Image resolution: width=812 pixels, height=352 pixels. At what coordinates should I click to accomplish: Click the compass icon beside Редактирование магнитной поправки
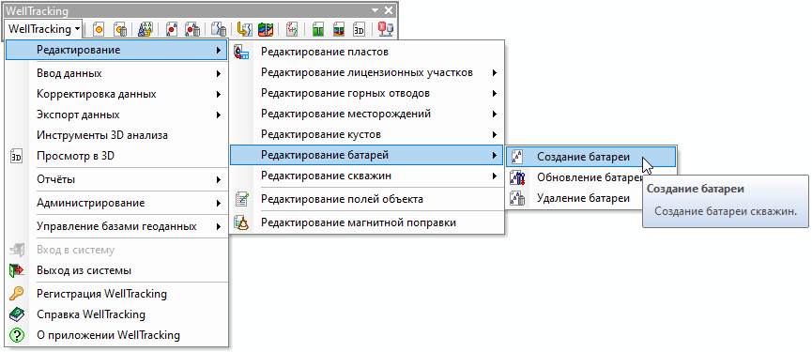click(241, 222)
